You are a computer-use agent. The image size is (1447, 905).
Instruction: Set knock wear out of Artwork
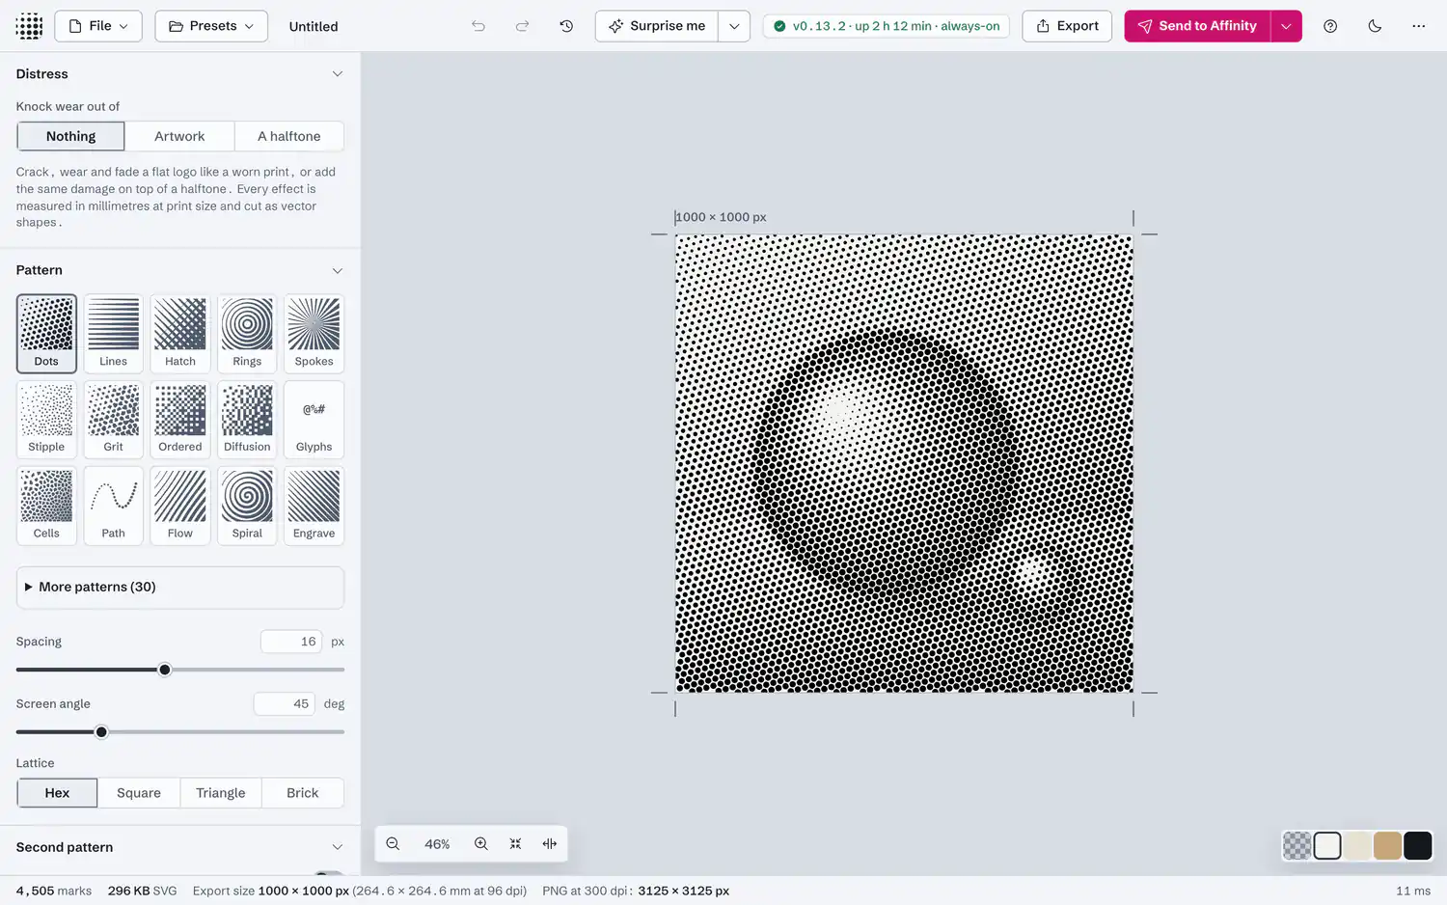[x=179, y=136]
